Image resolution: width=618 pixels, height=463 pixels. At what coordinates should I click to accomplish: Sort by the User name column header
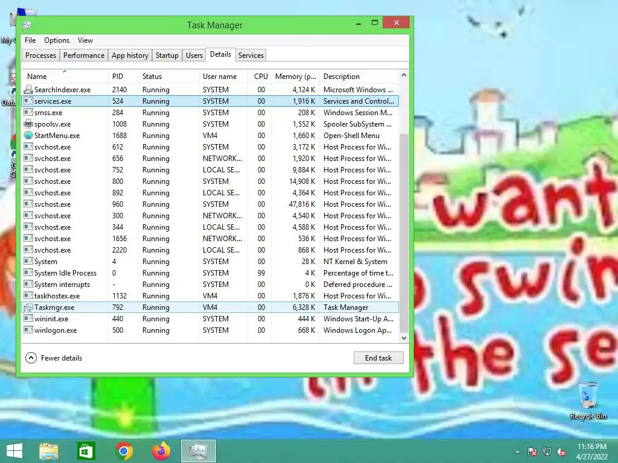coord(223,77)
